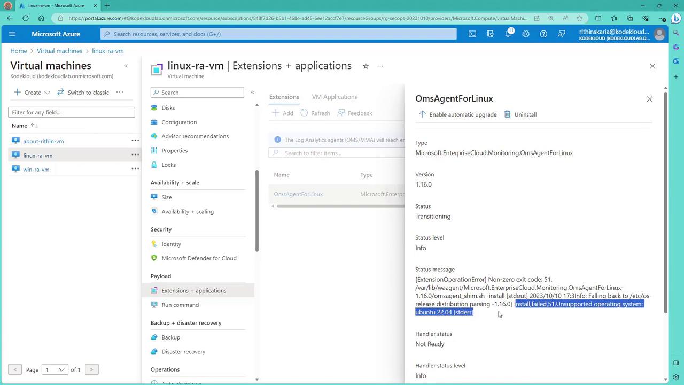This screenshot has height=385, width=684.
Task: Open more actions for about-rithin-vm
Action: coord(135,141)
